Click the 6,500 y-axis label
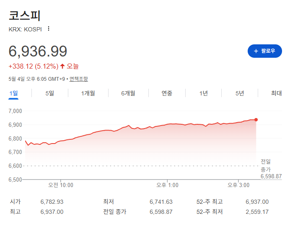The image size is (290, 231). pyautogui.click(x=15, y=180)
